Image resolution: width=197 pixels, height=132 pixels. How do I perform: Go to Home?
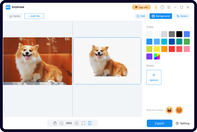(x=15, y=16)
